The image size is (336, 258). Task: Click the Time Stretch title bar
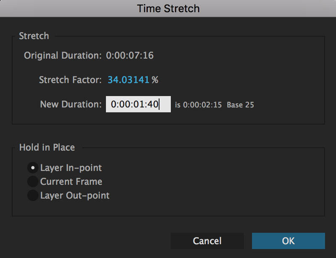click(168, 8)
